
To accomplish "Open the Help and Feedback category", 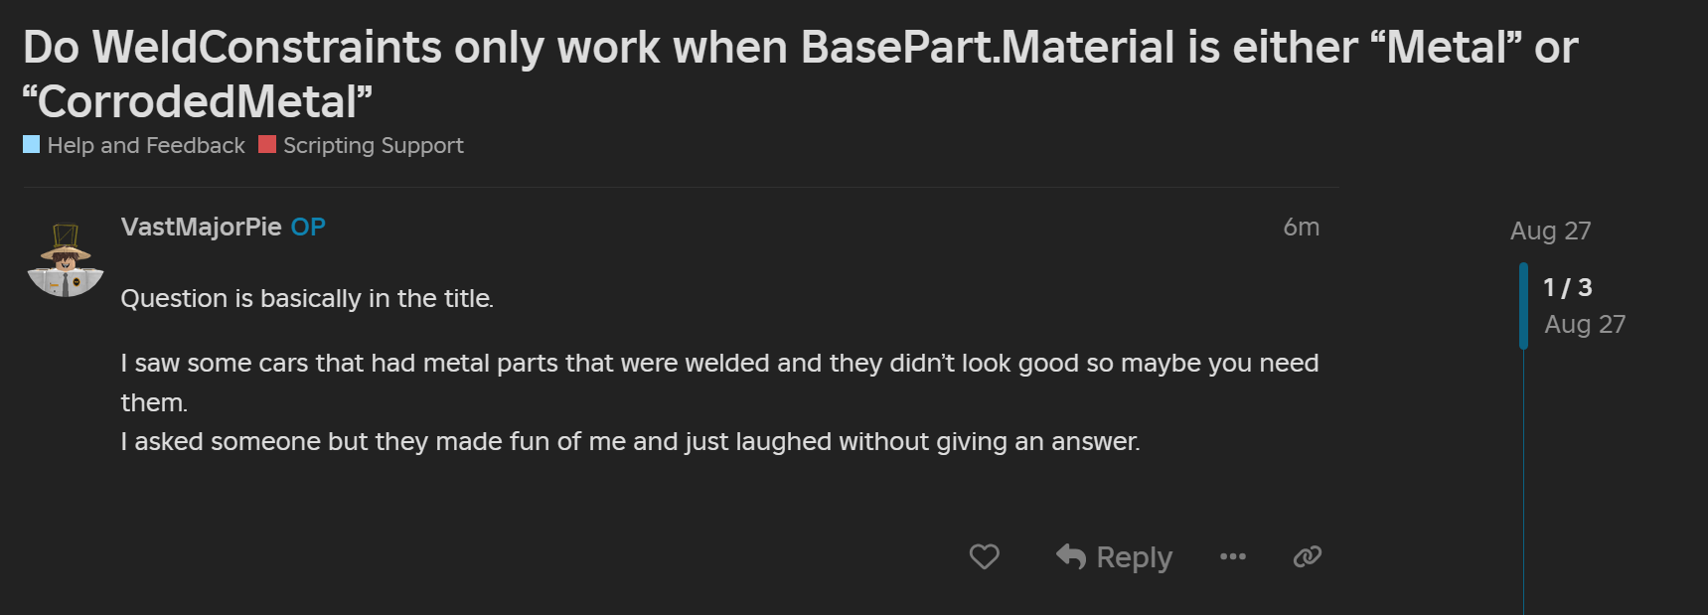I will (x=146, y=145).
